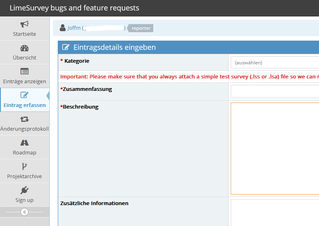Open Änderungsprotokoll via the retweet icon
Screen dimensions: 319x226
pyautogui.click(x=24, y=119)
